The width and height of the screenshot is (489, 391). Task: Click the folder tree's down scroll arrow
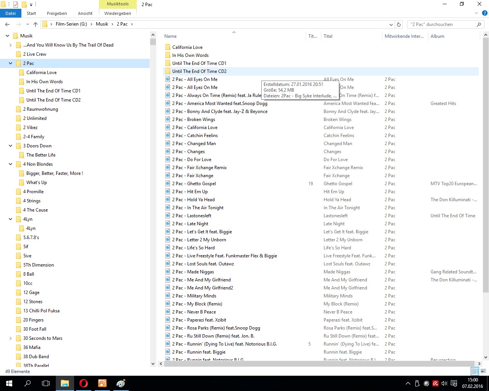(x=153, y=364)
